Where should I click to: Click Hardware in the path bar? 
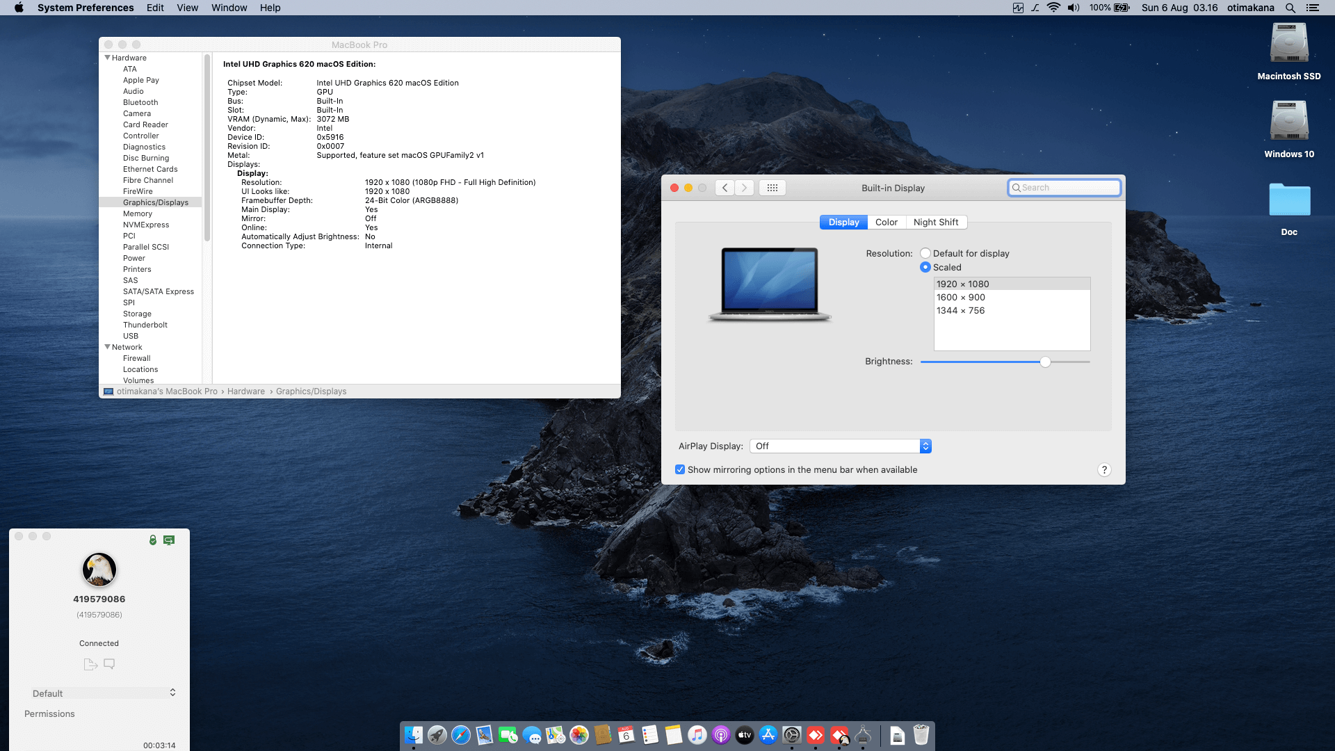point(246,391)
